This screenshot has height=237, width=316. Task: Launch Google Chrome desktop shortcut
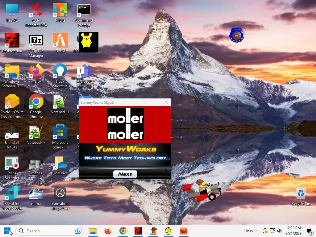[x=36, y=106]
